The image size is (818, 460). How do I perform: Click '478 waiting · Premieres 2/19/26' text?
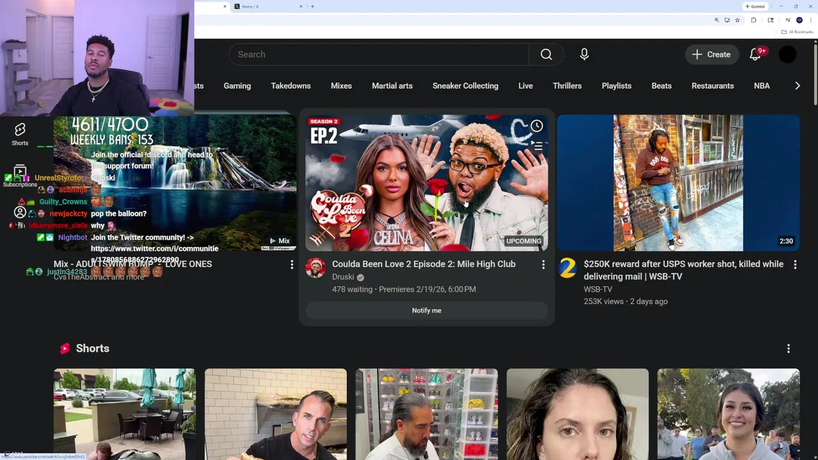click(x=404, y=289)
